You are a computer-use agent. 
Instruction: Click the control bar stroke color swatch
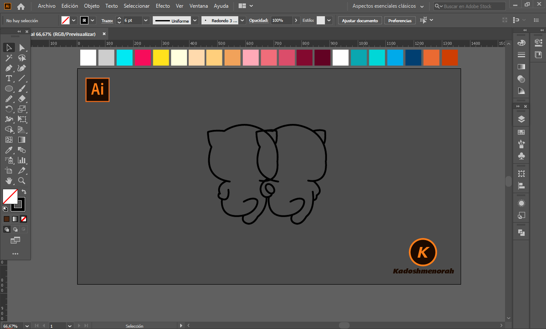[85, 21]
